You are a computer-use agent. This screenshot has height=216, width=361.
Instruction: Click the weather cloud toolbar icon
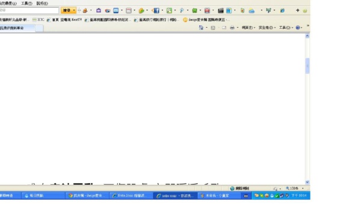[251, 11]
